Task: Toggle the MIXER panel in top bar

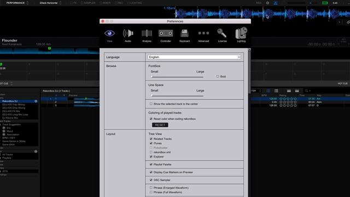Action: pyautogui.click(x=105, y=3)
